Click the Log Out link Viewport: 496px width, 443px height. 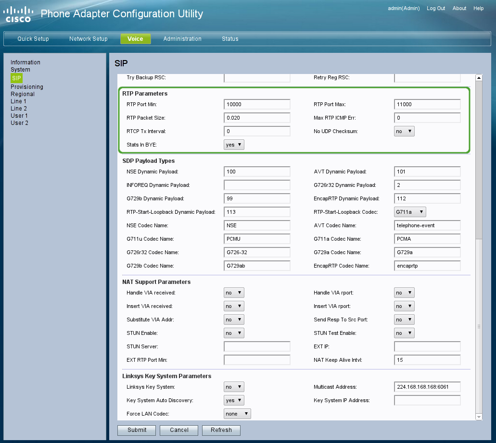point(436,8)
